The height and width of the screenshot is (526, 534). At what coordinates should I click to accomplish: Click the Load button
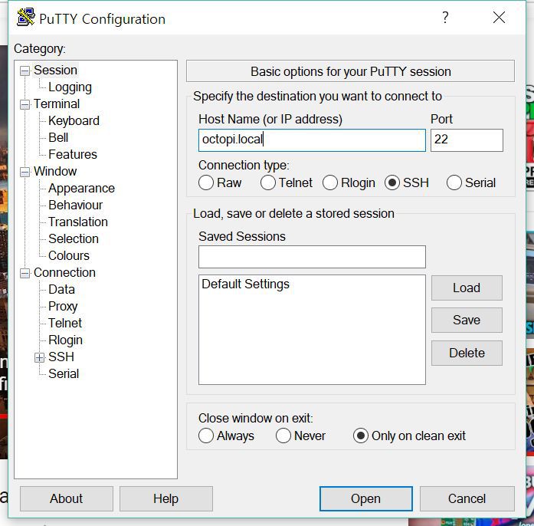(x=467, y=288)
